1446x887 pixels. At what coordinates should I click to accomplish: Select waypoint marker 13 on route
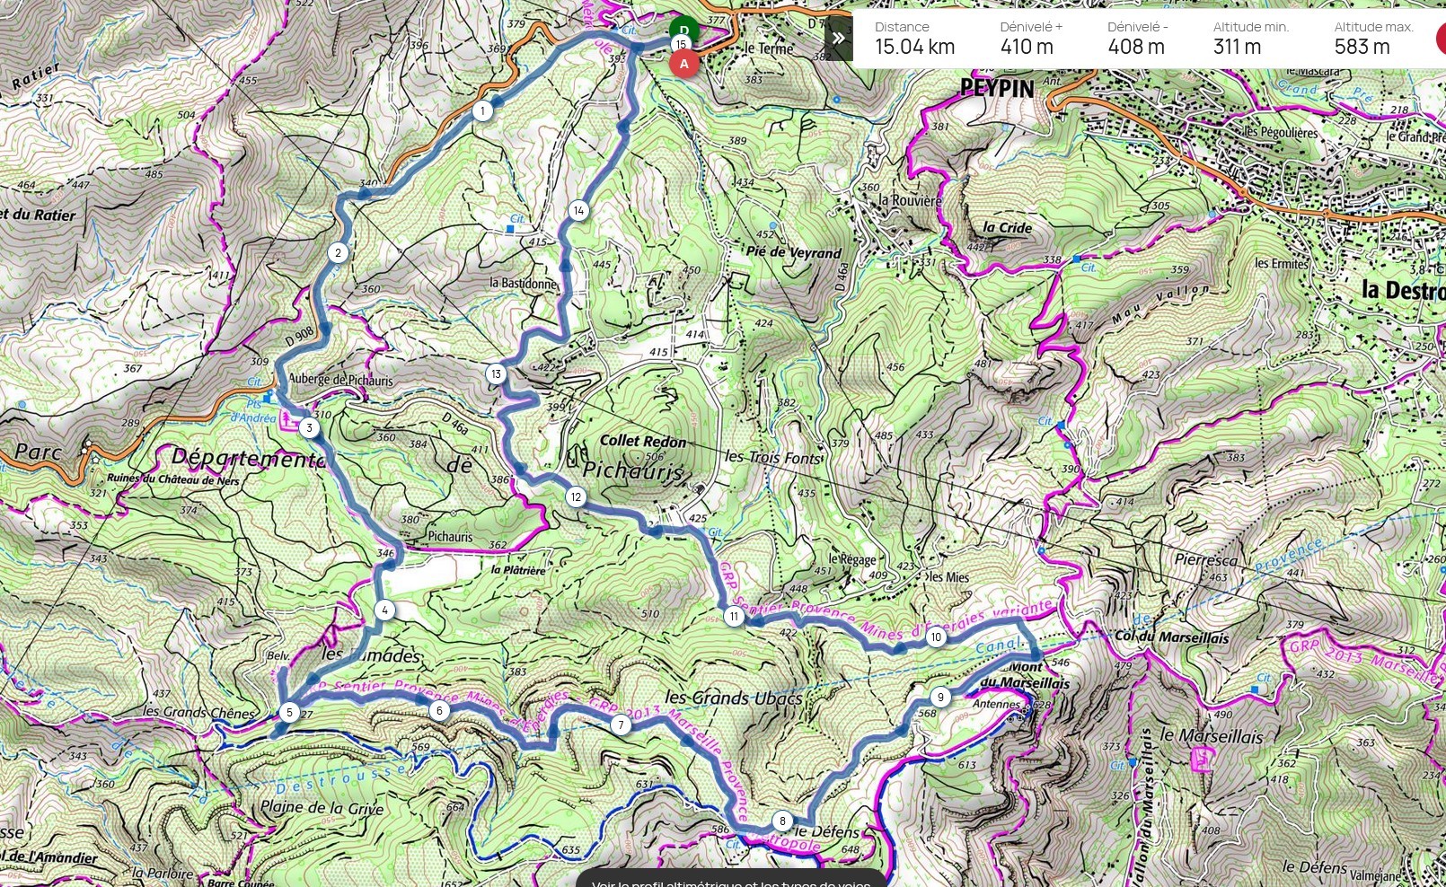click(x=496, y=374)
